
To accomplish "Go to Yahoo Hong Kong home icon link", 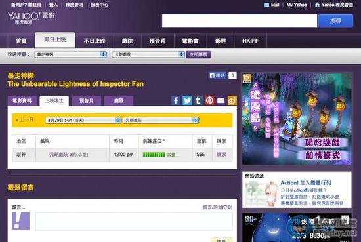I will point(334,5).
